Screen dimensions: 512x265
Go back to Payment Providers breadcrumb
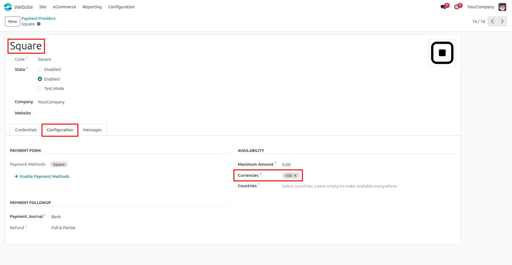(39, 18)
